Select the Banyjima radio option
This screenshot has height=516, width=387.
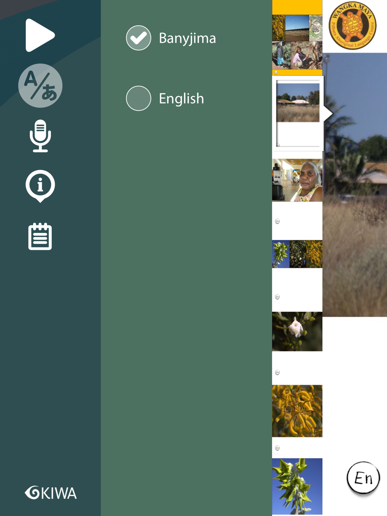coord(139,38)
